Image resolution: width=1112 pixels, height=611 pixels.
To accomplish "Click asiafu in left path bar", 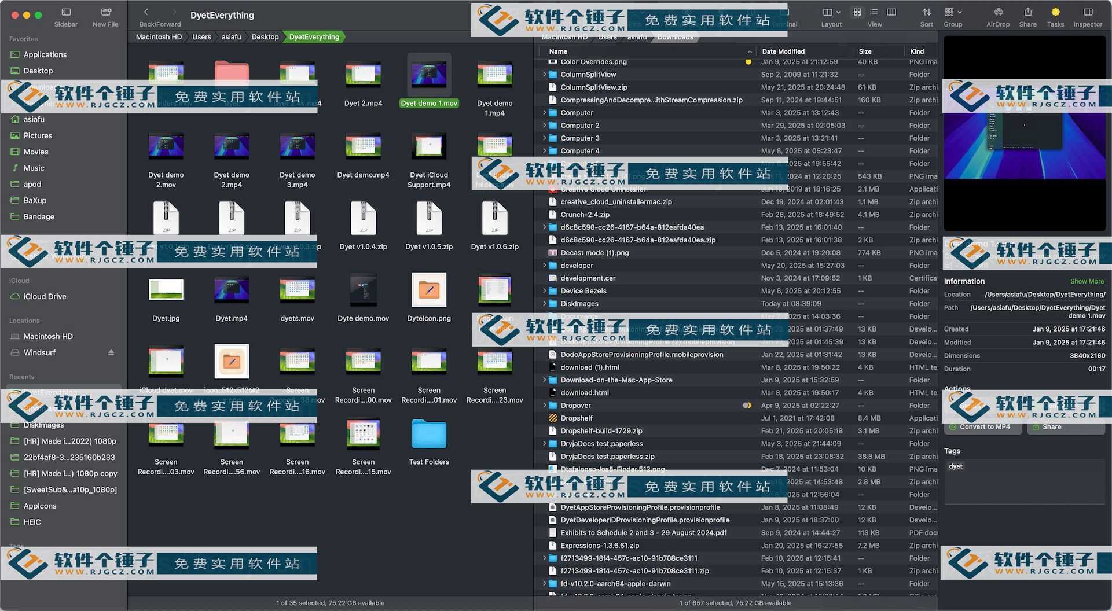I will (x=231, y=36).
